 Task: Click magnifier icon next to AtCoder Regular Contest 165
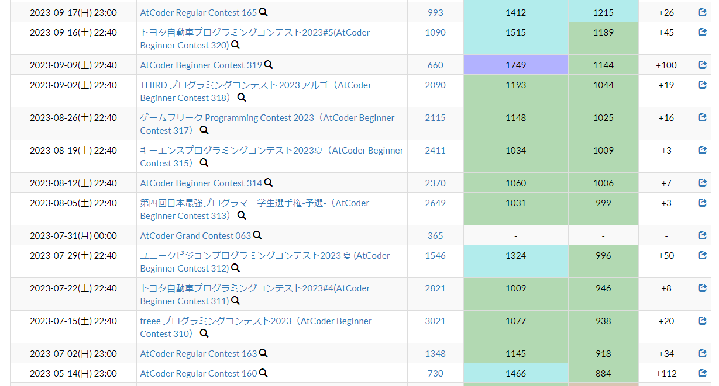pyautogui.click(x=263, y=12)
